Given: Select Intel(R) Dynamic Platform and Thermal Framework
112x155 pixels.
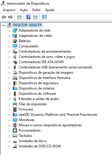Looking at the screenshot, I should 58,115.
